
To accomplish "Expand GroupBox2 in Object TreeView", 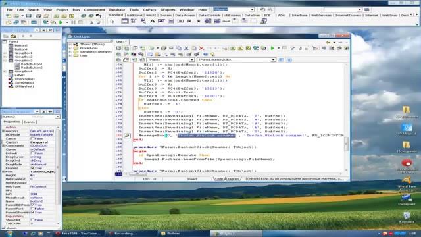I will (x=5, y=57).
